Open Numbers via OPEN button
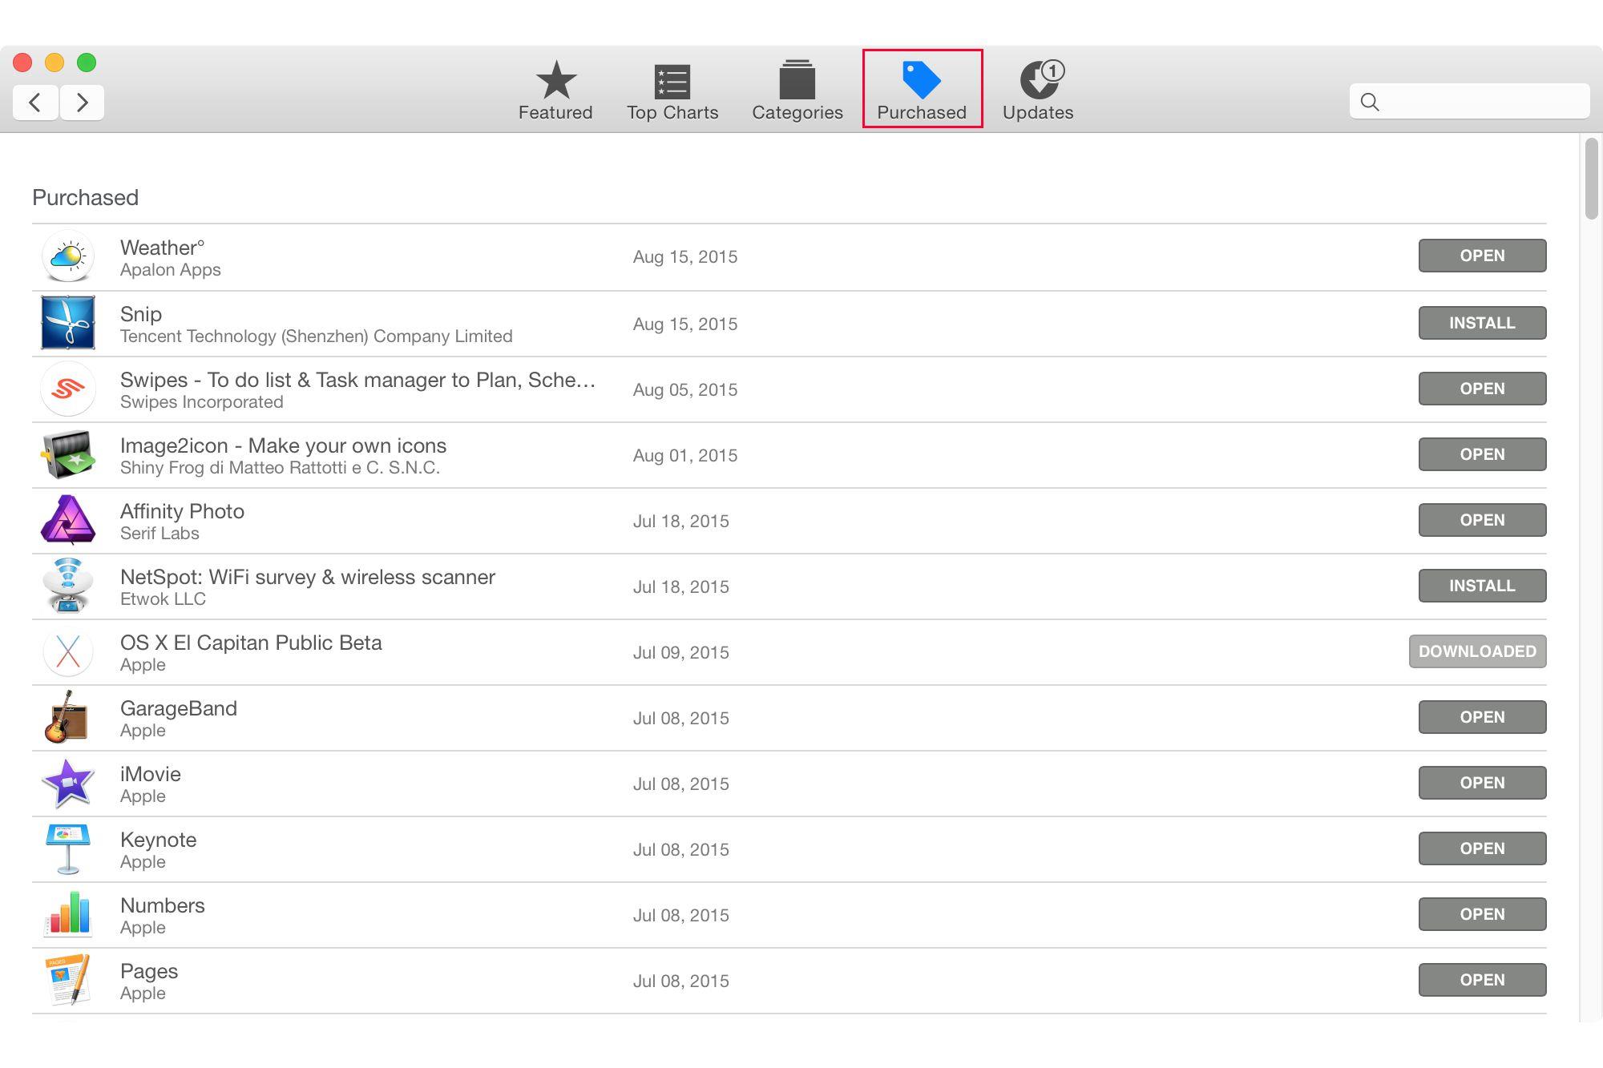This screenshot has width=1603, height=1068. click(1482, 914)
